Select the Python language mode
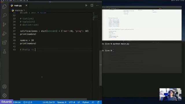 click(x=86, y=102)
